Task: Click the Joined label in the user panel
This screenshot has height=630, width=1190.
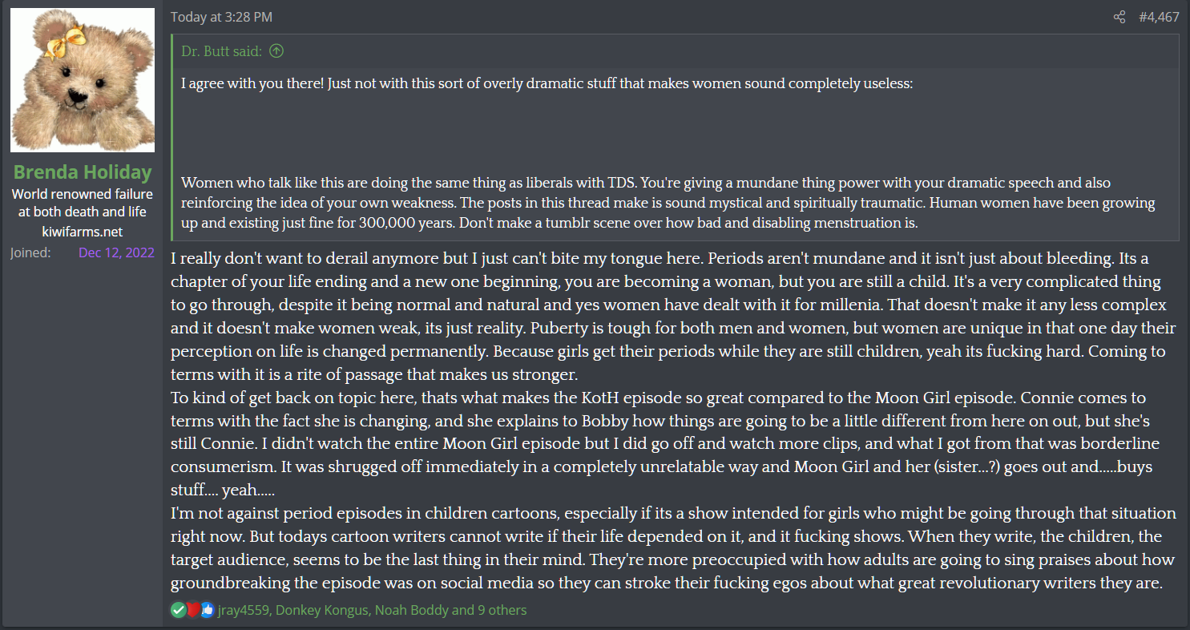Action: (30, 253)
